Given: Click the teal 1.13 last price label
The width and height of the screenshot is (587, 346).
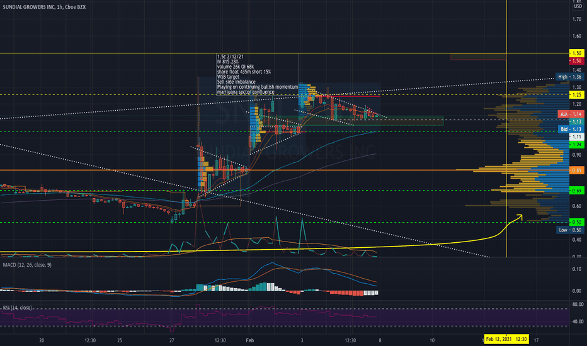Looking at the screenshot, I should 576,121.
